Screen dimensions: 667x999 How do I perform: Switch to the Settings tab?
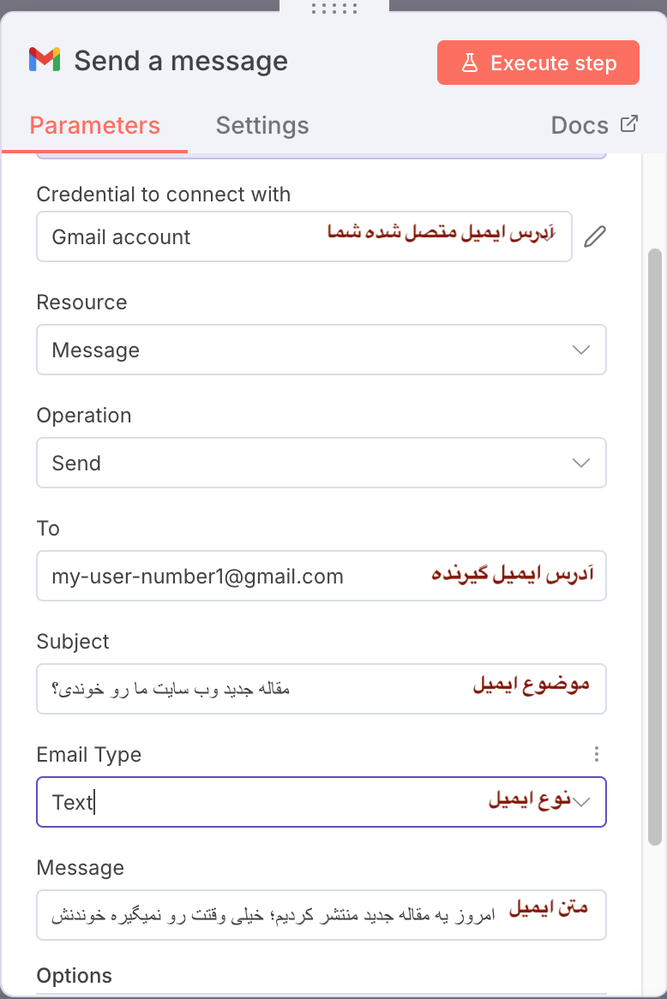(262, 125)
